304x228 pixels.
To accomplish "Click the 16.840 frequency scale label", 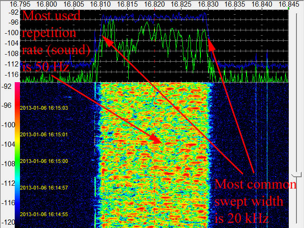I will [262, 4].
